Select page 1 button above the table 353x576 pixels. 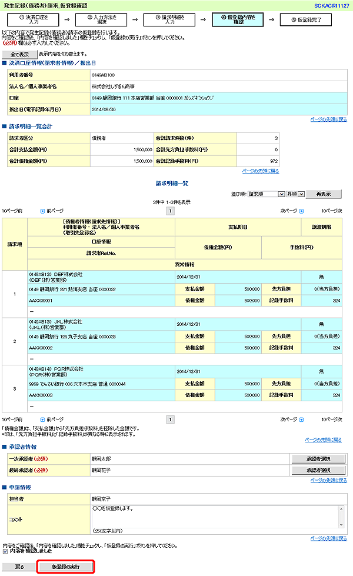coord(171,211)
